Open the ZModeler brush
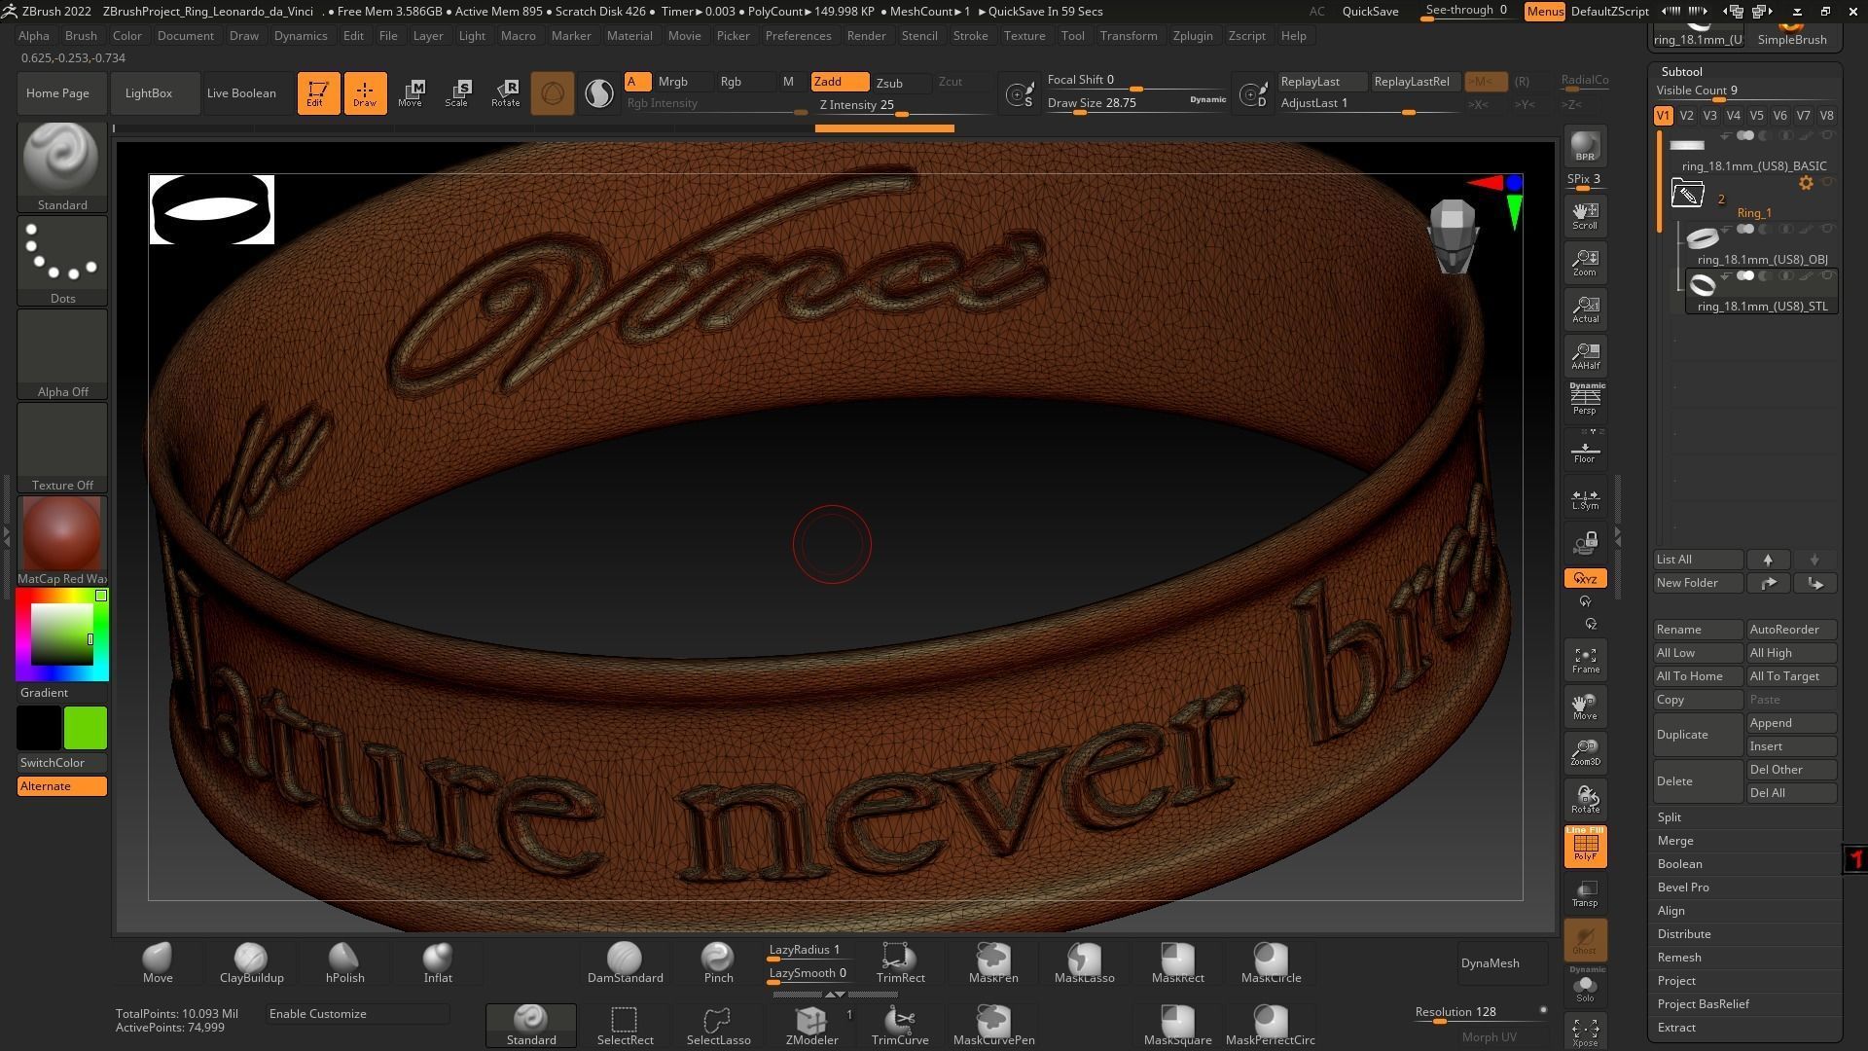Screen dimensions: 1868x1051 point(811,1025)
